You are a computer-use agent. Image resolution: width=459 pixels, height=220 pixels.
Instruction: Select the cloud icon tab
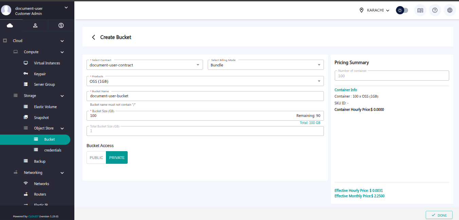10,25
